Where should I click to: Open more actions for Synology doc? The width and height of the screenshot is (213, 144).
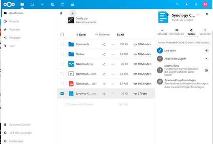[113, 94]
